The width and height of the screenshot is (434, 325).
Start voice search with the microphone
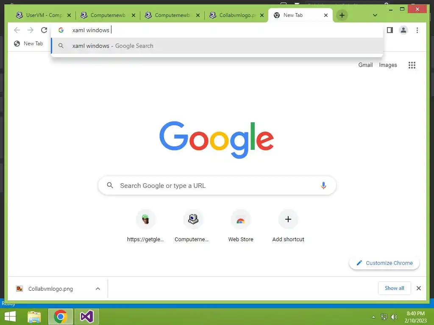(x=323, y=185)
